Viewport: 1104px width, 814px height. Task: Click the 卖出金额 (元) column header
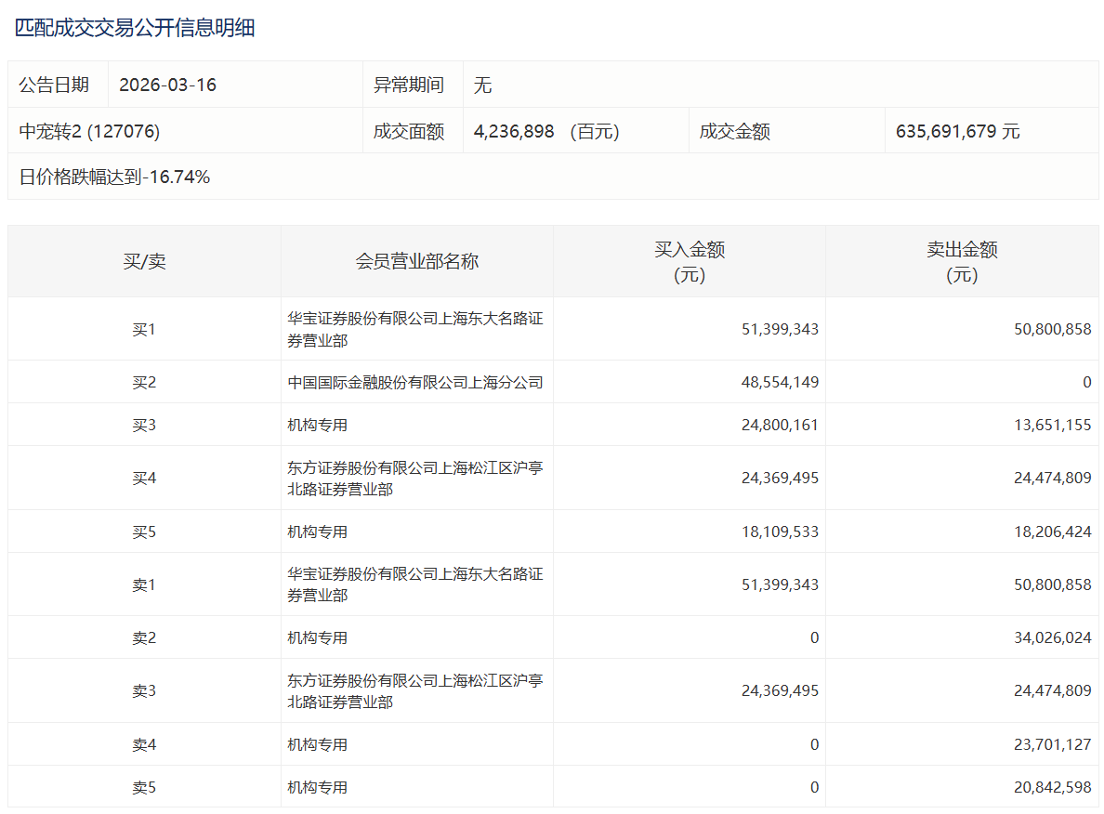pyautogui.click(x=962, y=261)
